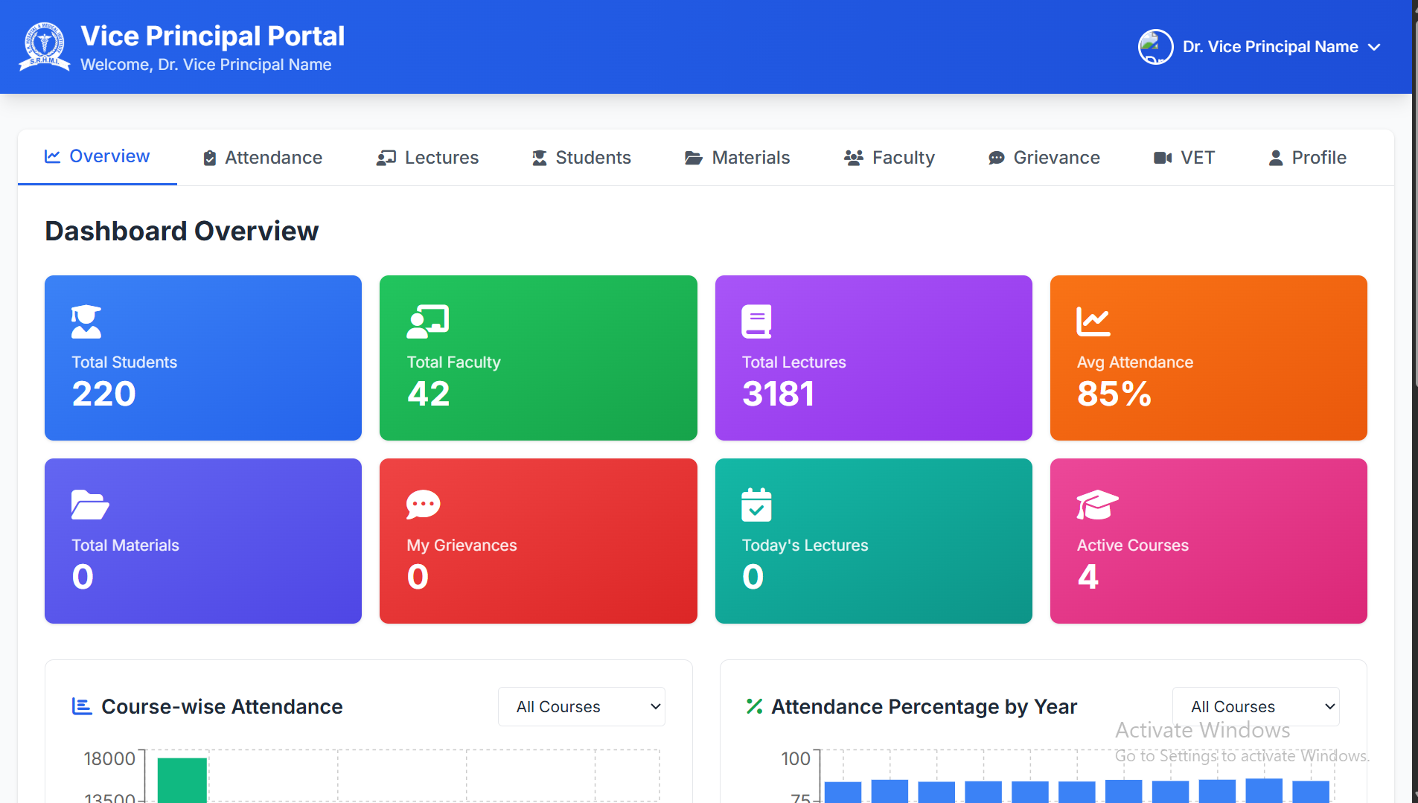Open the Grievance tab

click(1044, 158)
